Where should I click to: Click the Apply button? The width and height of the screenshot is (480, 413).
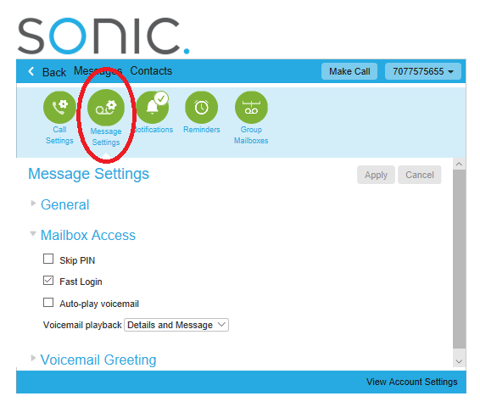coord(376,175)
